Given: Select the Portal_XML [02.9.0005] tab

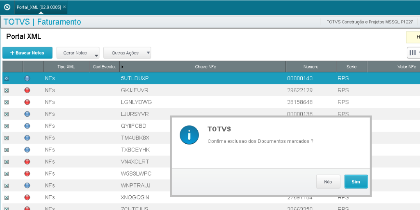Looking at the screenshot, I should click(39, 7).
